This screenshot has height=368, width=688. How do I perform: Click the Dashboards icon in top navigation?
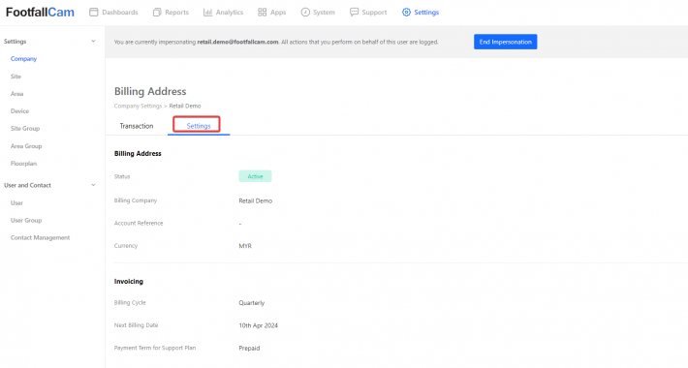[93, 13]
